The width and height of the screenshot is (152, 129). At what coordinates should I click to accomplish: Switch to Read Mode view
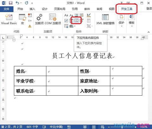coord(85,127)
